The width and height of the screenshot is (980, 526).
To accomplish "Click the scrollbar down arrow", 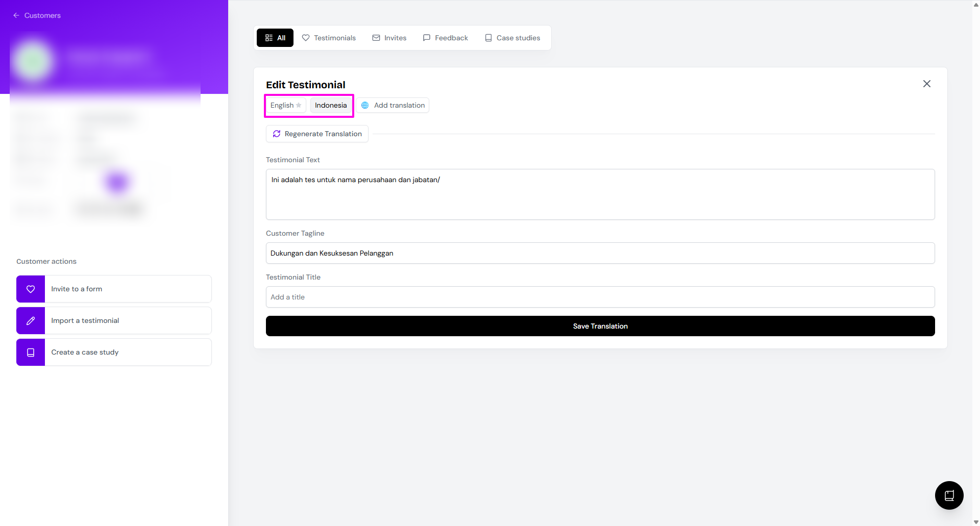I will coord(976,522).
